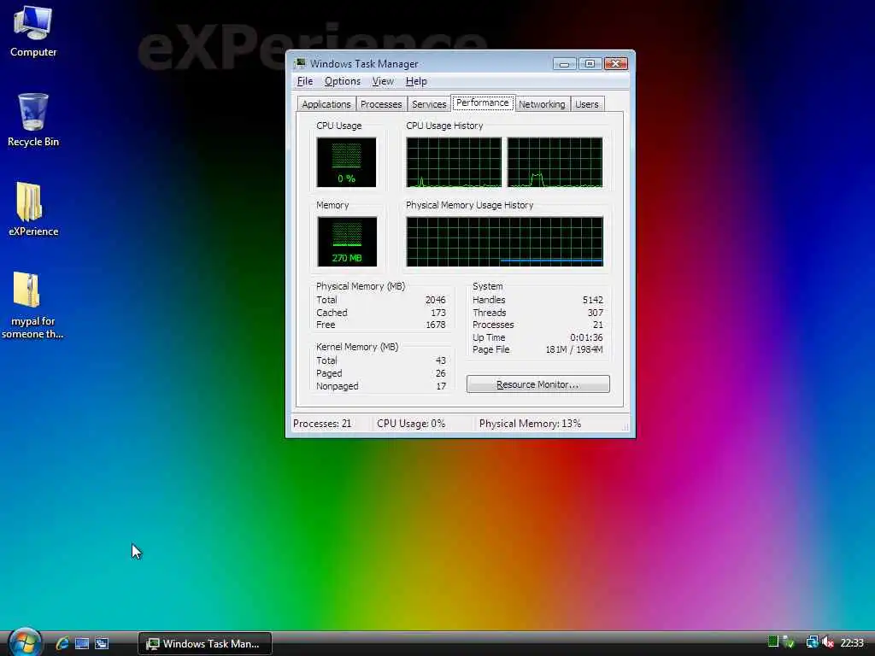Open the Help menu
875x656 pixels.
tap(416, 81)
